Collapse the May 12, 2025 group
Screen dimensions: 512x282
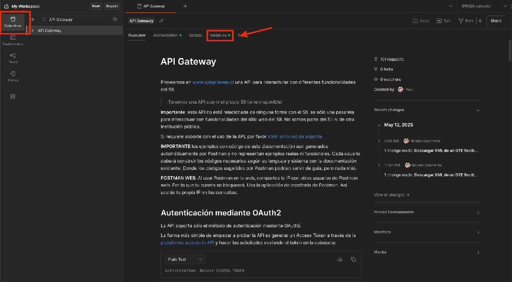pyautogui.click(x=379, y=125)
